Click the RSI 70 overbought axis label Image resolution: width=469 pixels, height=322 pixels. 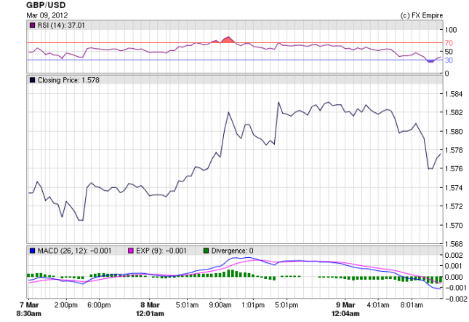point(449,43)
